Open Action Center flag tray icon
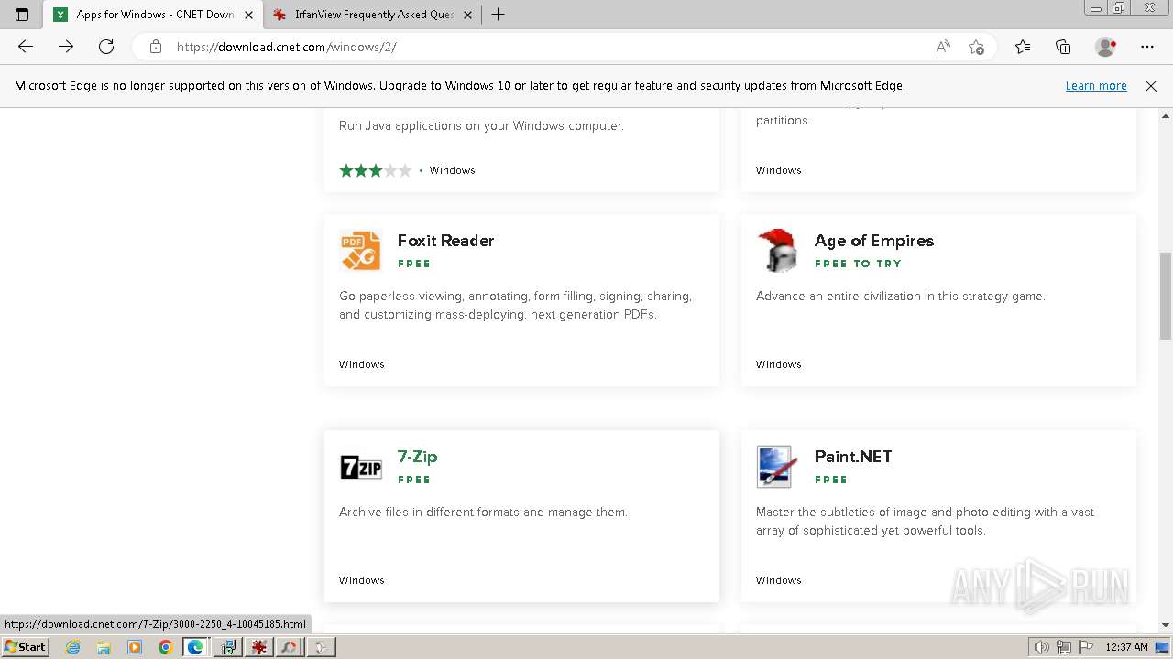This screenshot has width=1173, height=659. point(1086,647)
